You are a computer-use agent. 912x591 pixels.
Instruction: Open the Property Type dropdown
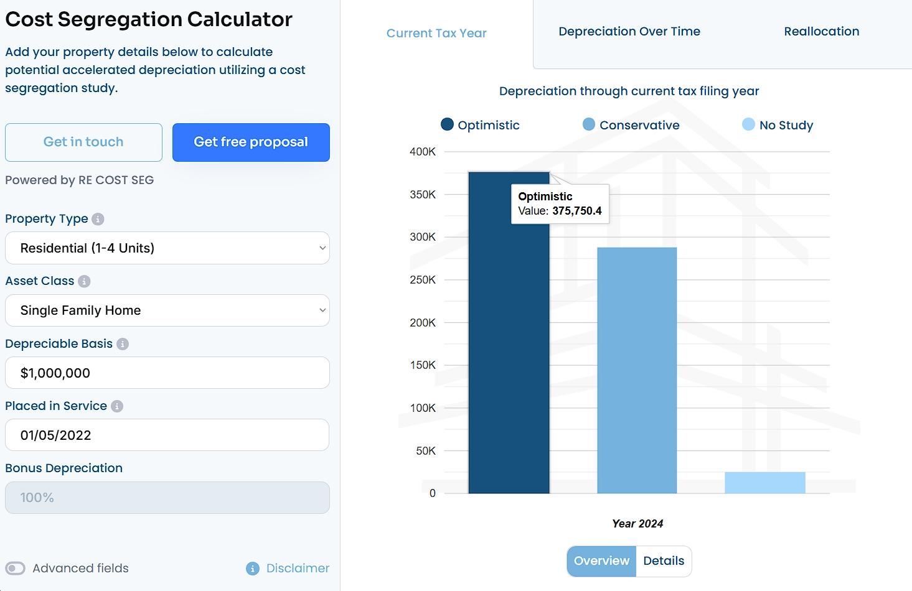pyautogui.click(x=167, y=248)
